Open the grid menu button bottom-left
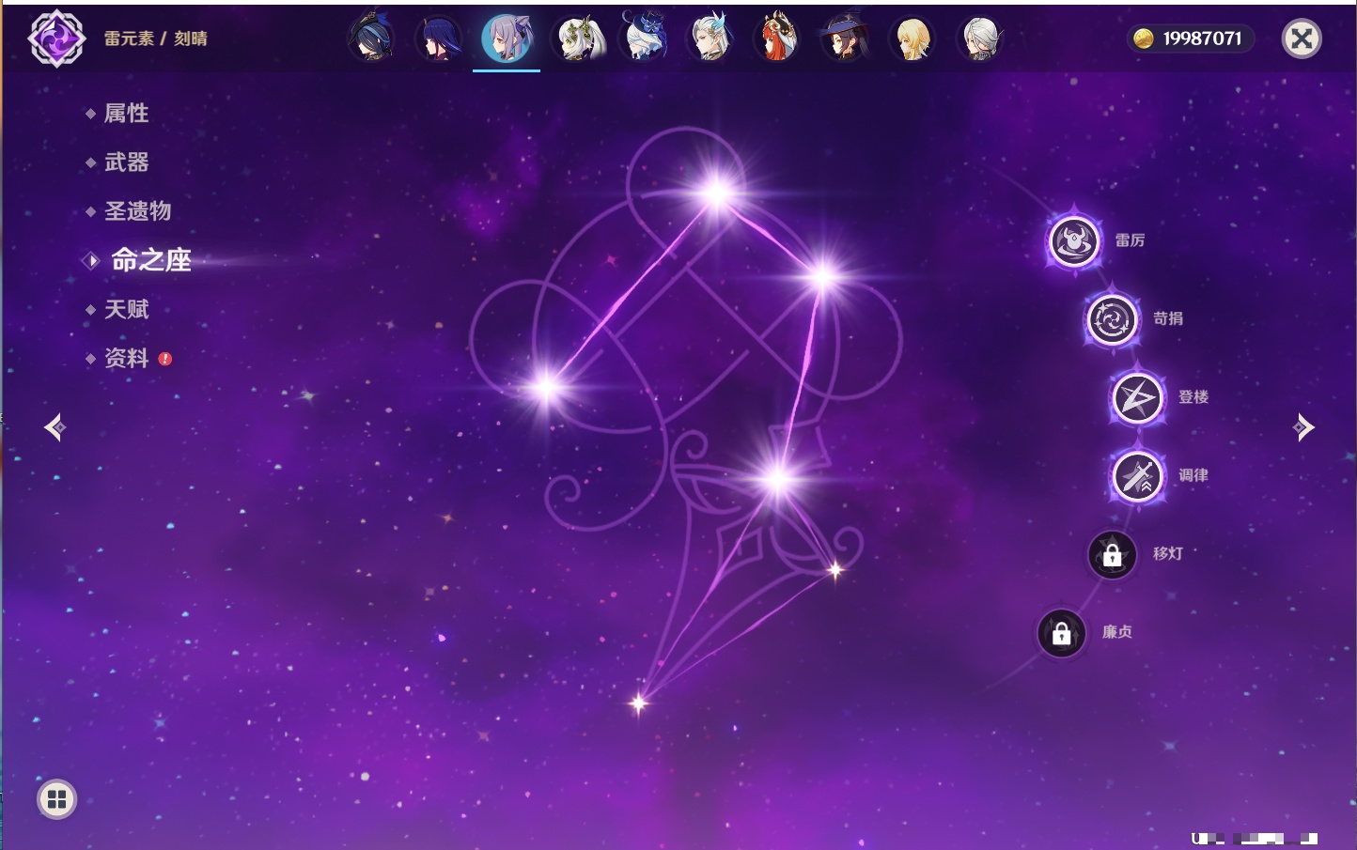The width and height of the screenshot is (1357, 850). click(x=56, y=799)
